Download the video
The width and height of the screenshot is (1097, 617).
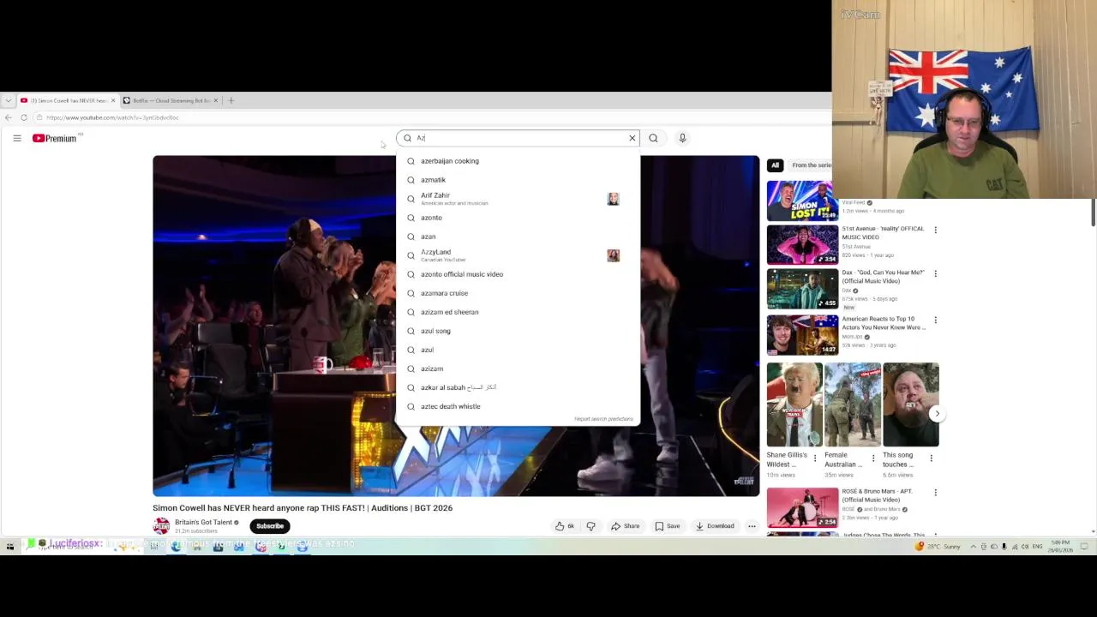[715, 526]
